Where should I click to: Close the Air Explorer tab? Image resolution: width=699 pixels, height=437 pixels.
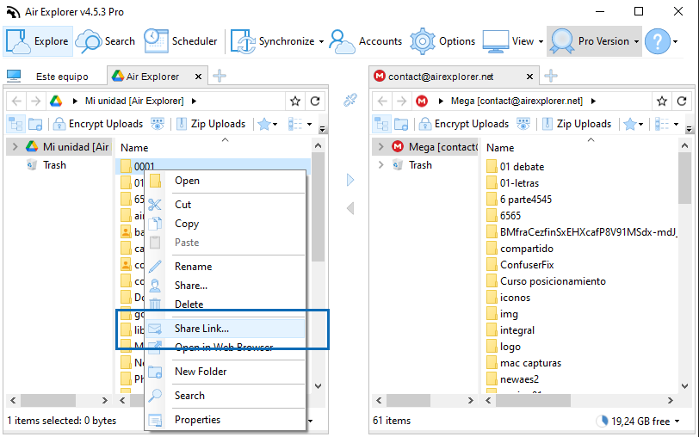(198, 77)
